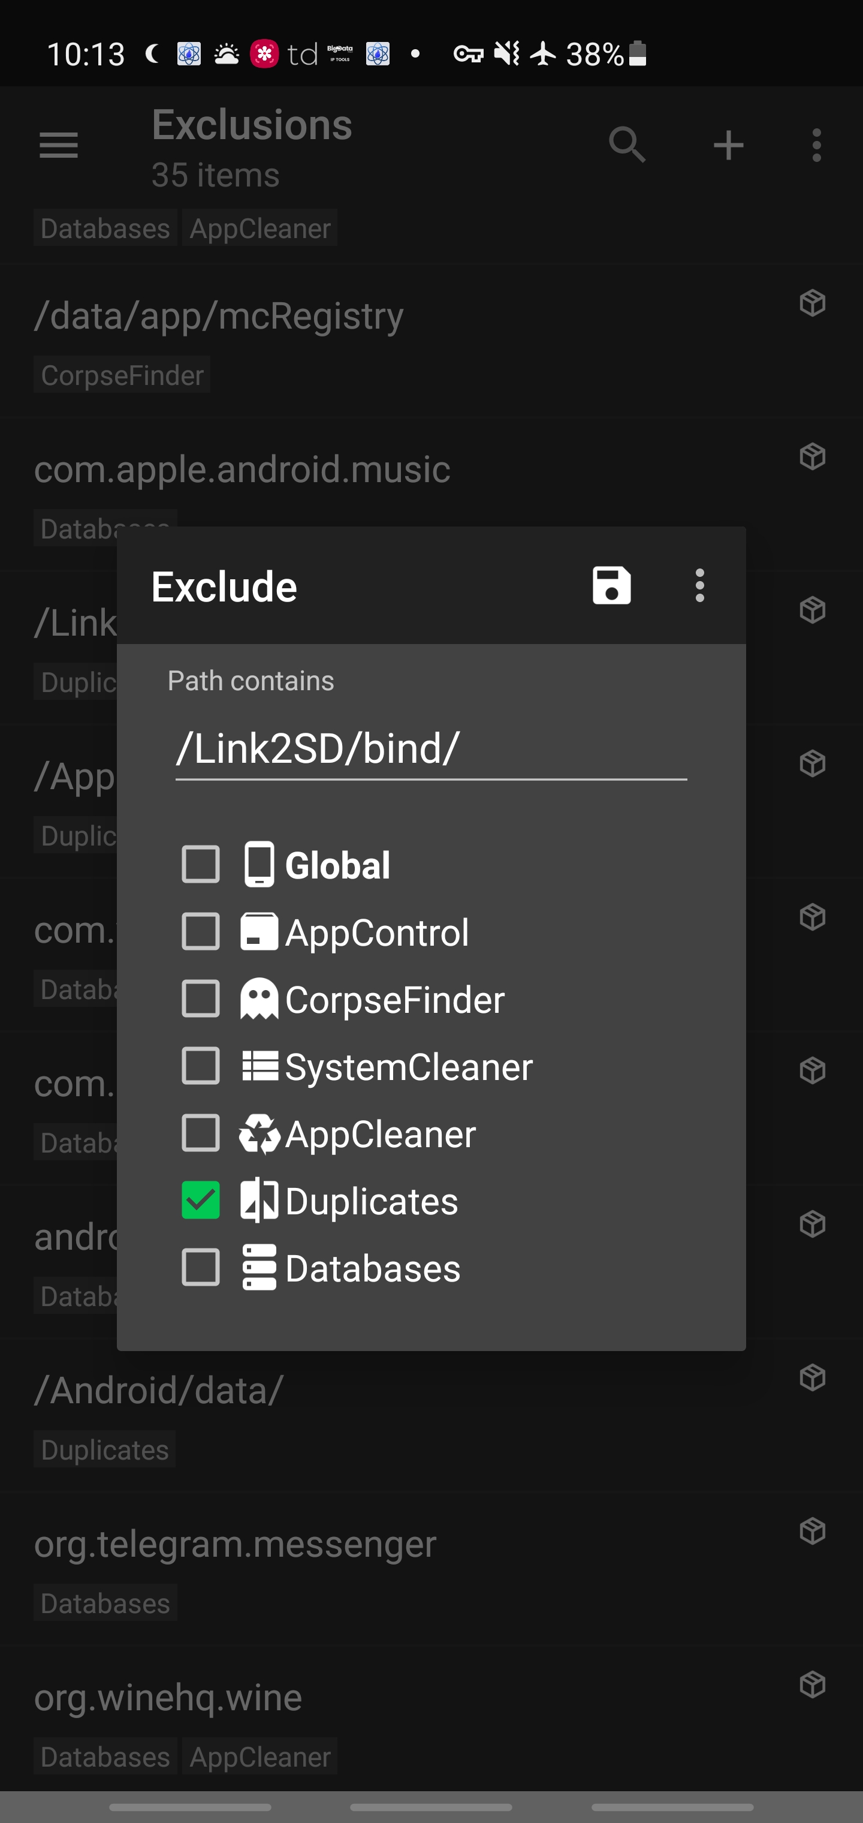
Task: Enable the Global checkbox
Action: pos(201,864)
